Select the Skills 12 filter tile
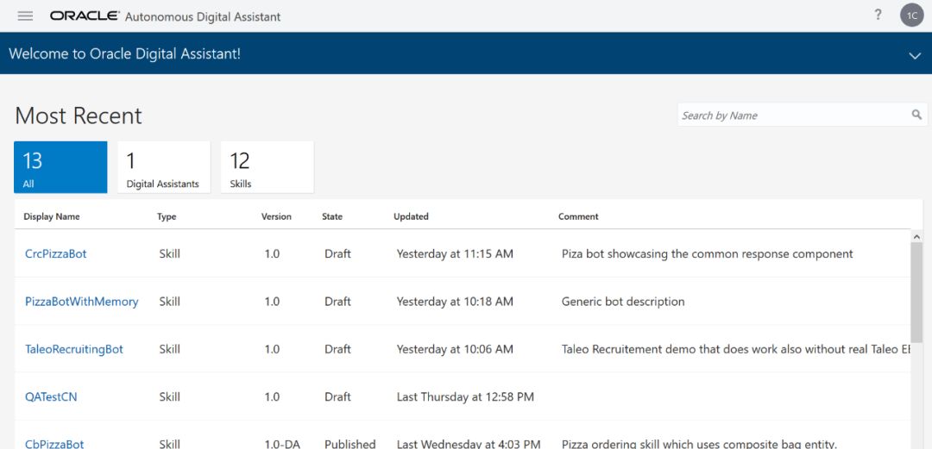Viewport: 932px width, 449px height. point(268,167)
